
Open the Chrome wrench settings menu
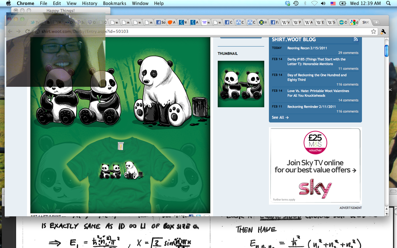[x=383, y=31]
